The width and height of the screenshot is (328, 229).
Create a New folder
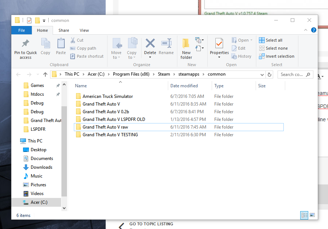(x=186, y=49)
